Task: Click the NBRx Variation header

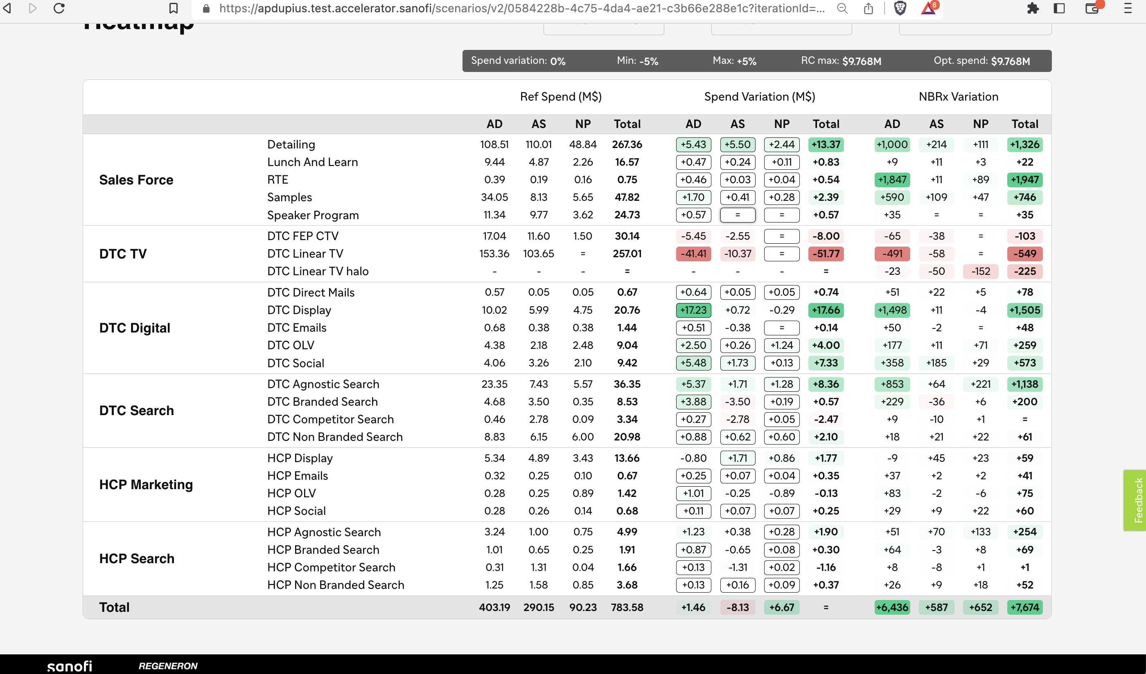Action: coord(958,97)
